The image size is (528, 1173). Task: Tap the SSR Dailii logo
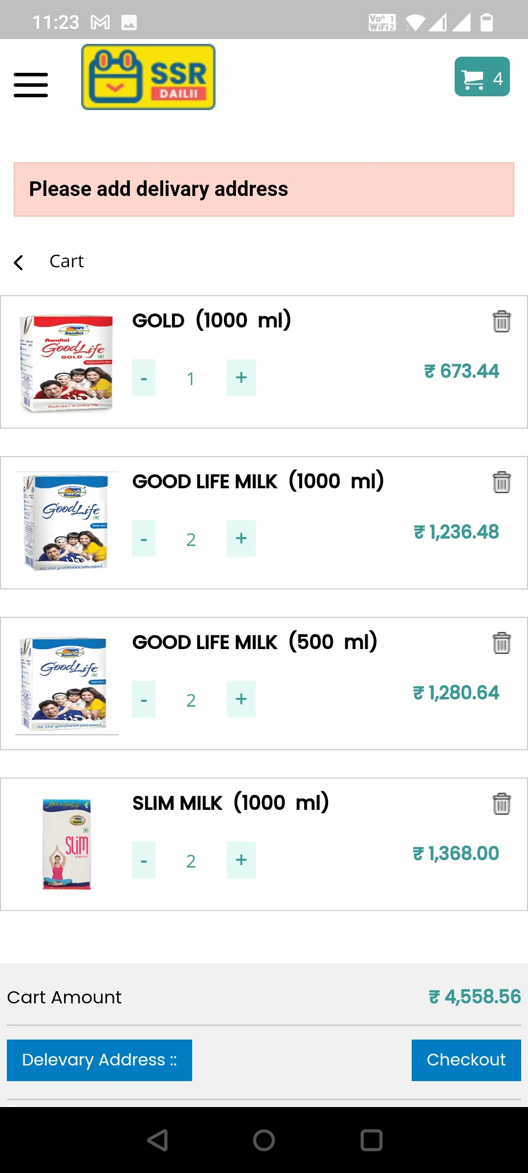tap(148, 77)
